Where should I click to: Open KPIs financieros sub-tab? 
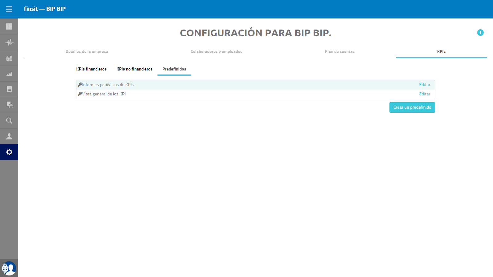(92, 69)
